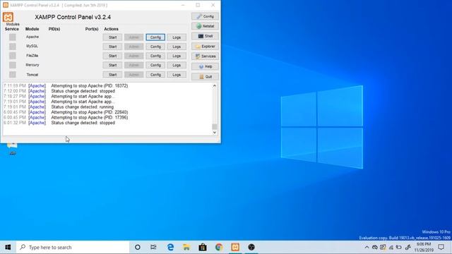The height and width of the screenshot is (254, 452).
Task: Open the FileZilla Config menu
Action: (x=155, y=56)
